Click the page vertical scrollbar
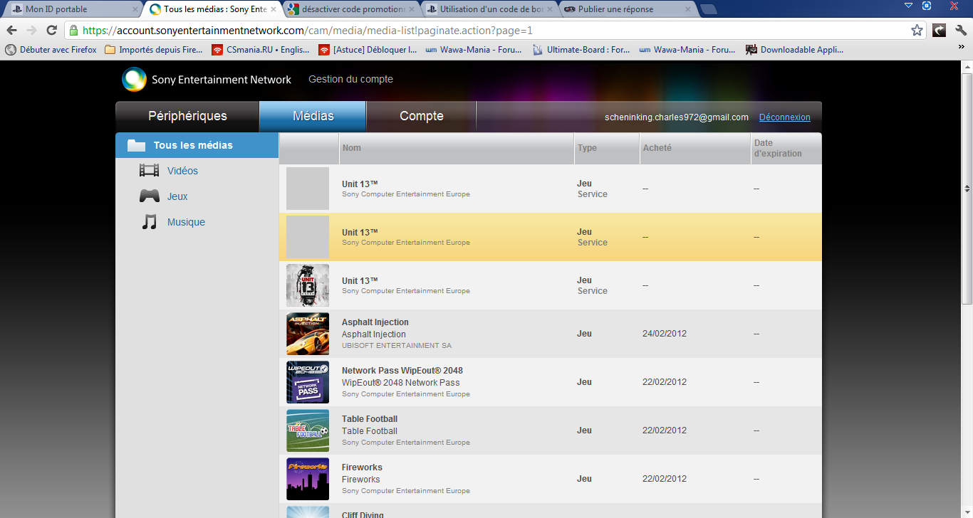 [967, 189]
